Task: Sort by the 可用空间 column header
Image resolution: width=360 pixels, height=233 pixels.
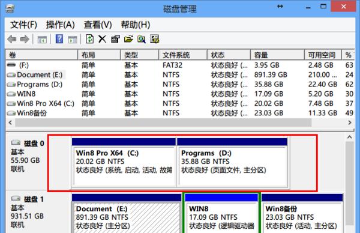Action: [323, 55]
